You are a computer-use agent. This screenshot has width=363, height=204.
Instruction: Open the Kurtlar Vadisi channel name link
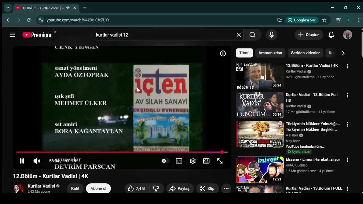pos(41,186)
